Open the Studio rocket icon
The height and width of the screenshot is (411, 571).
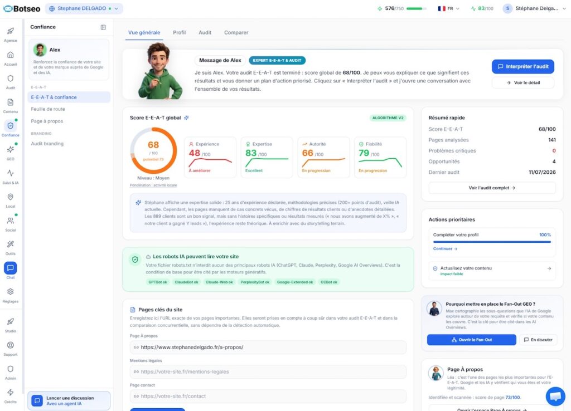11,321
